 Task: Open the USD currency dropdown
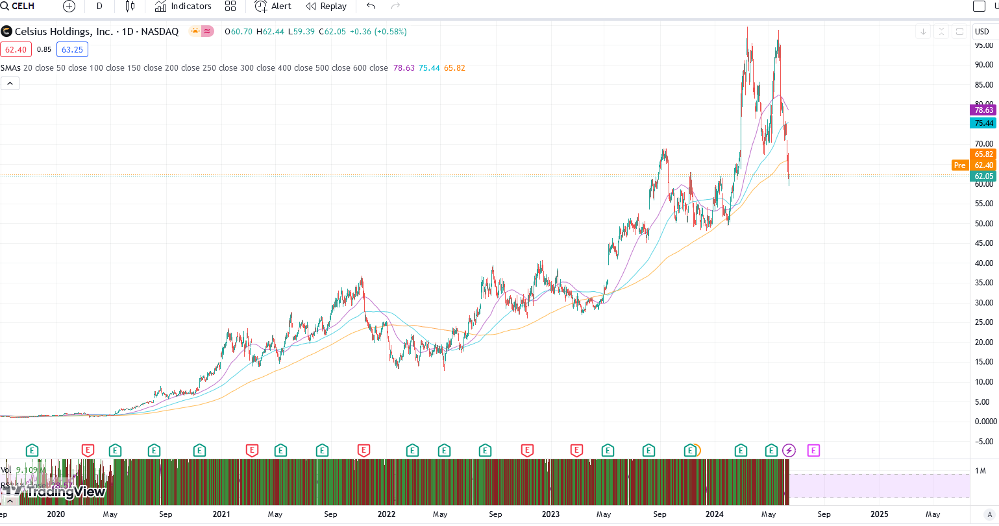[x=982, y=31]
